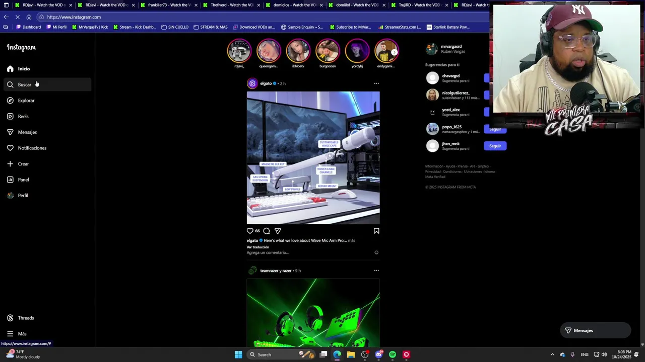This screenshot has height=362, width=645.
Task: Save the elgato post with bookmark
Action: pos(376,231)
